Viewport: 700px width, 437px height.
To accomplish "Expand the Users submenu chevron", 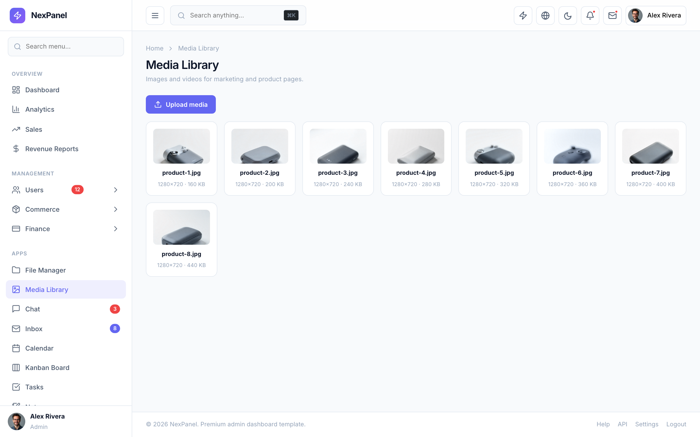I will (116, 190).
